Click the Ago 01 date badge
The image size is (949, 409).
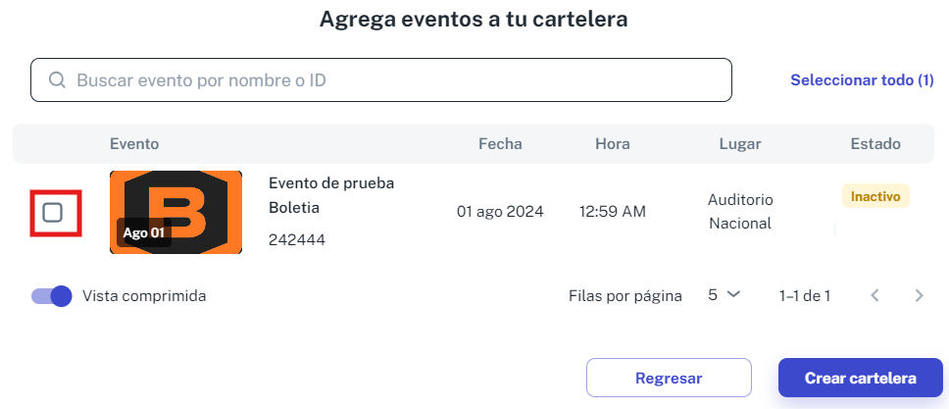click(x=143, y=232)
